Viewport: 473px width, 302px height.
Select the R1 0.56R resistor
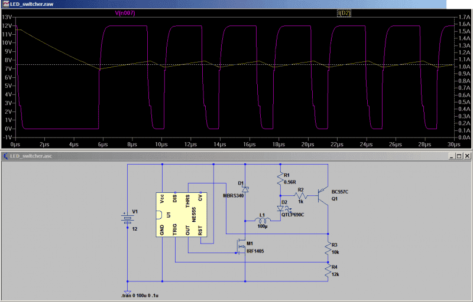tap(279, 178)
